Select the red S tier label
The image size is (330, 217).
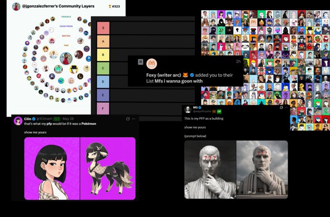coord(103,28)
